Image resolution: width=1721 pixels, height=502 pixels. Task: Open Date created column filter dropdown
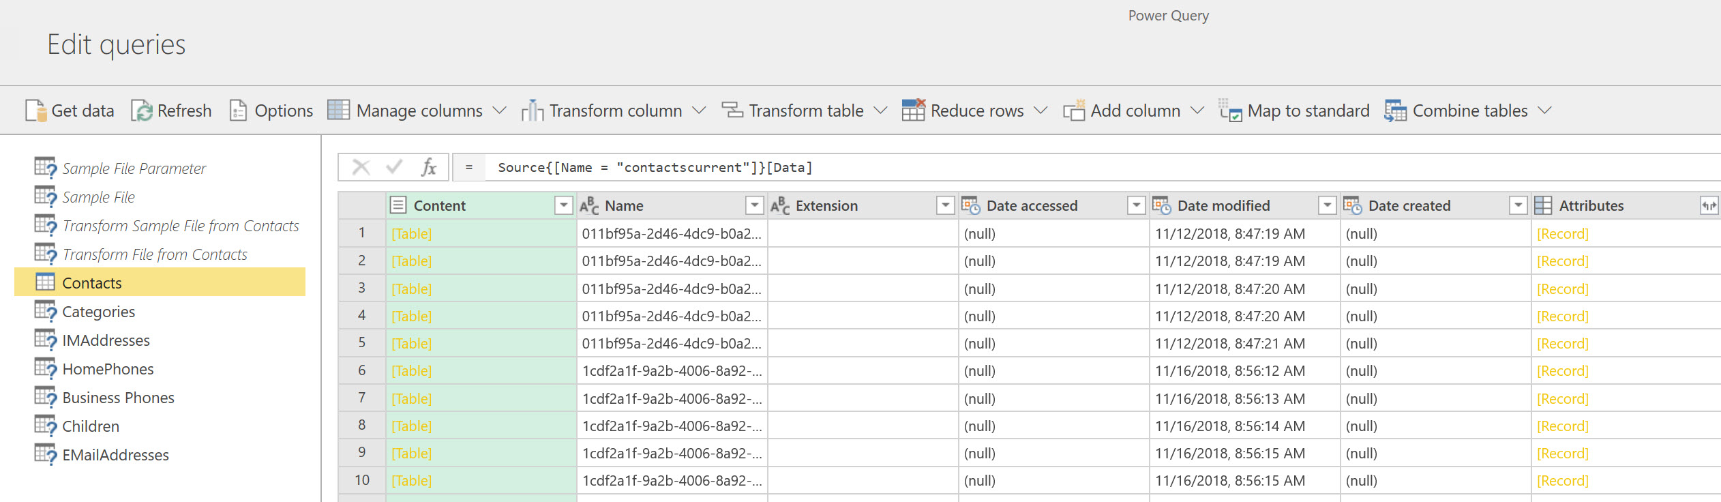pos(1518,205)
